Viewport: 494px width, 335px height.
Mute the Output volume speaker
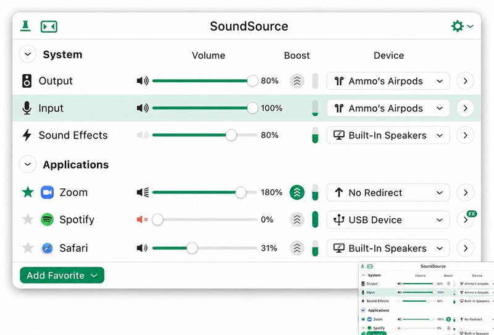pyautogui.click(x=143, y=81)
